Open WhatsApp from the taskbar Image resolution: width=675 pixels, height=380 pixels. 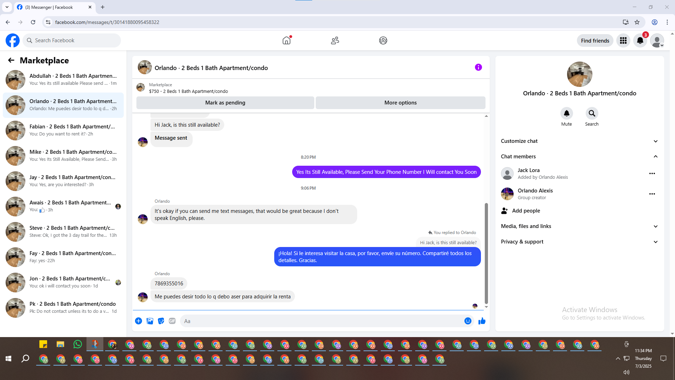point(78,344)
